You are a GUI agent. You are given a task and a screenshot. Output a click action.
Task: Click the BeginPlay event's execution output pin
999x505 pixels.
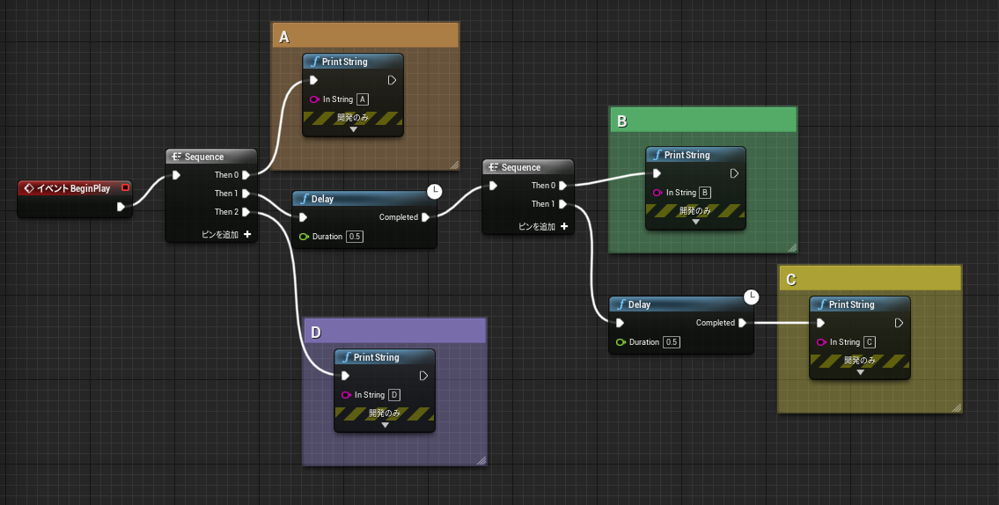pos(121,207)
